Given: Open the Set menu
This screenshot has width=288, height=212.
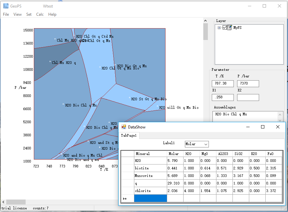Looking at the screenshot, I should [29, 14].
